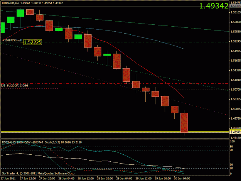Click the 29 Jun 20:00 time label

click(163, 179)
